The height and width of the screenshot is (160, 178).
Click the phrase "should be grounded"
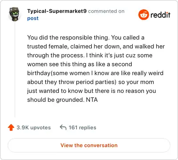pyautogui.click(x=56, y=100)
